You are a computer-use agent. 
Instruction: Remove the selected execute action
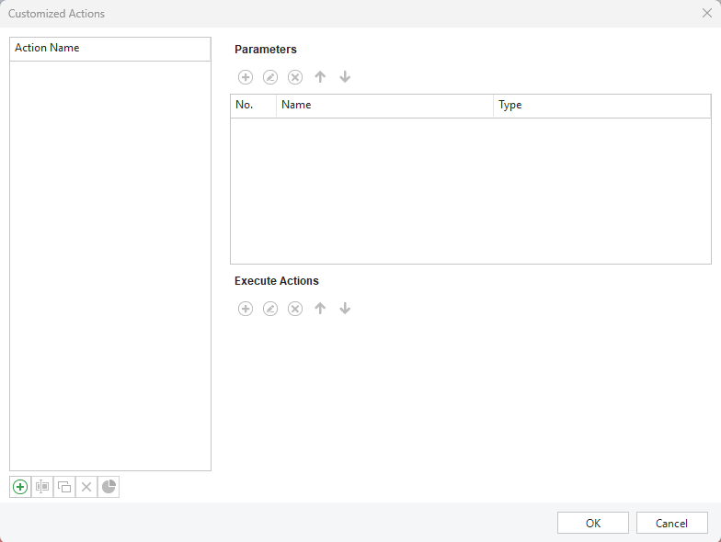point(295,309)
